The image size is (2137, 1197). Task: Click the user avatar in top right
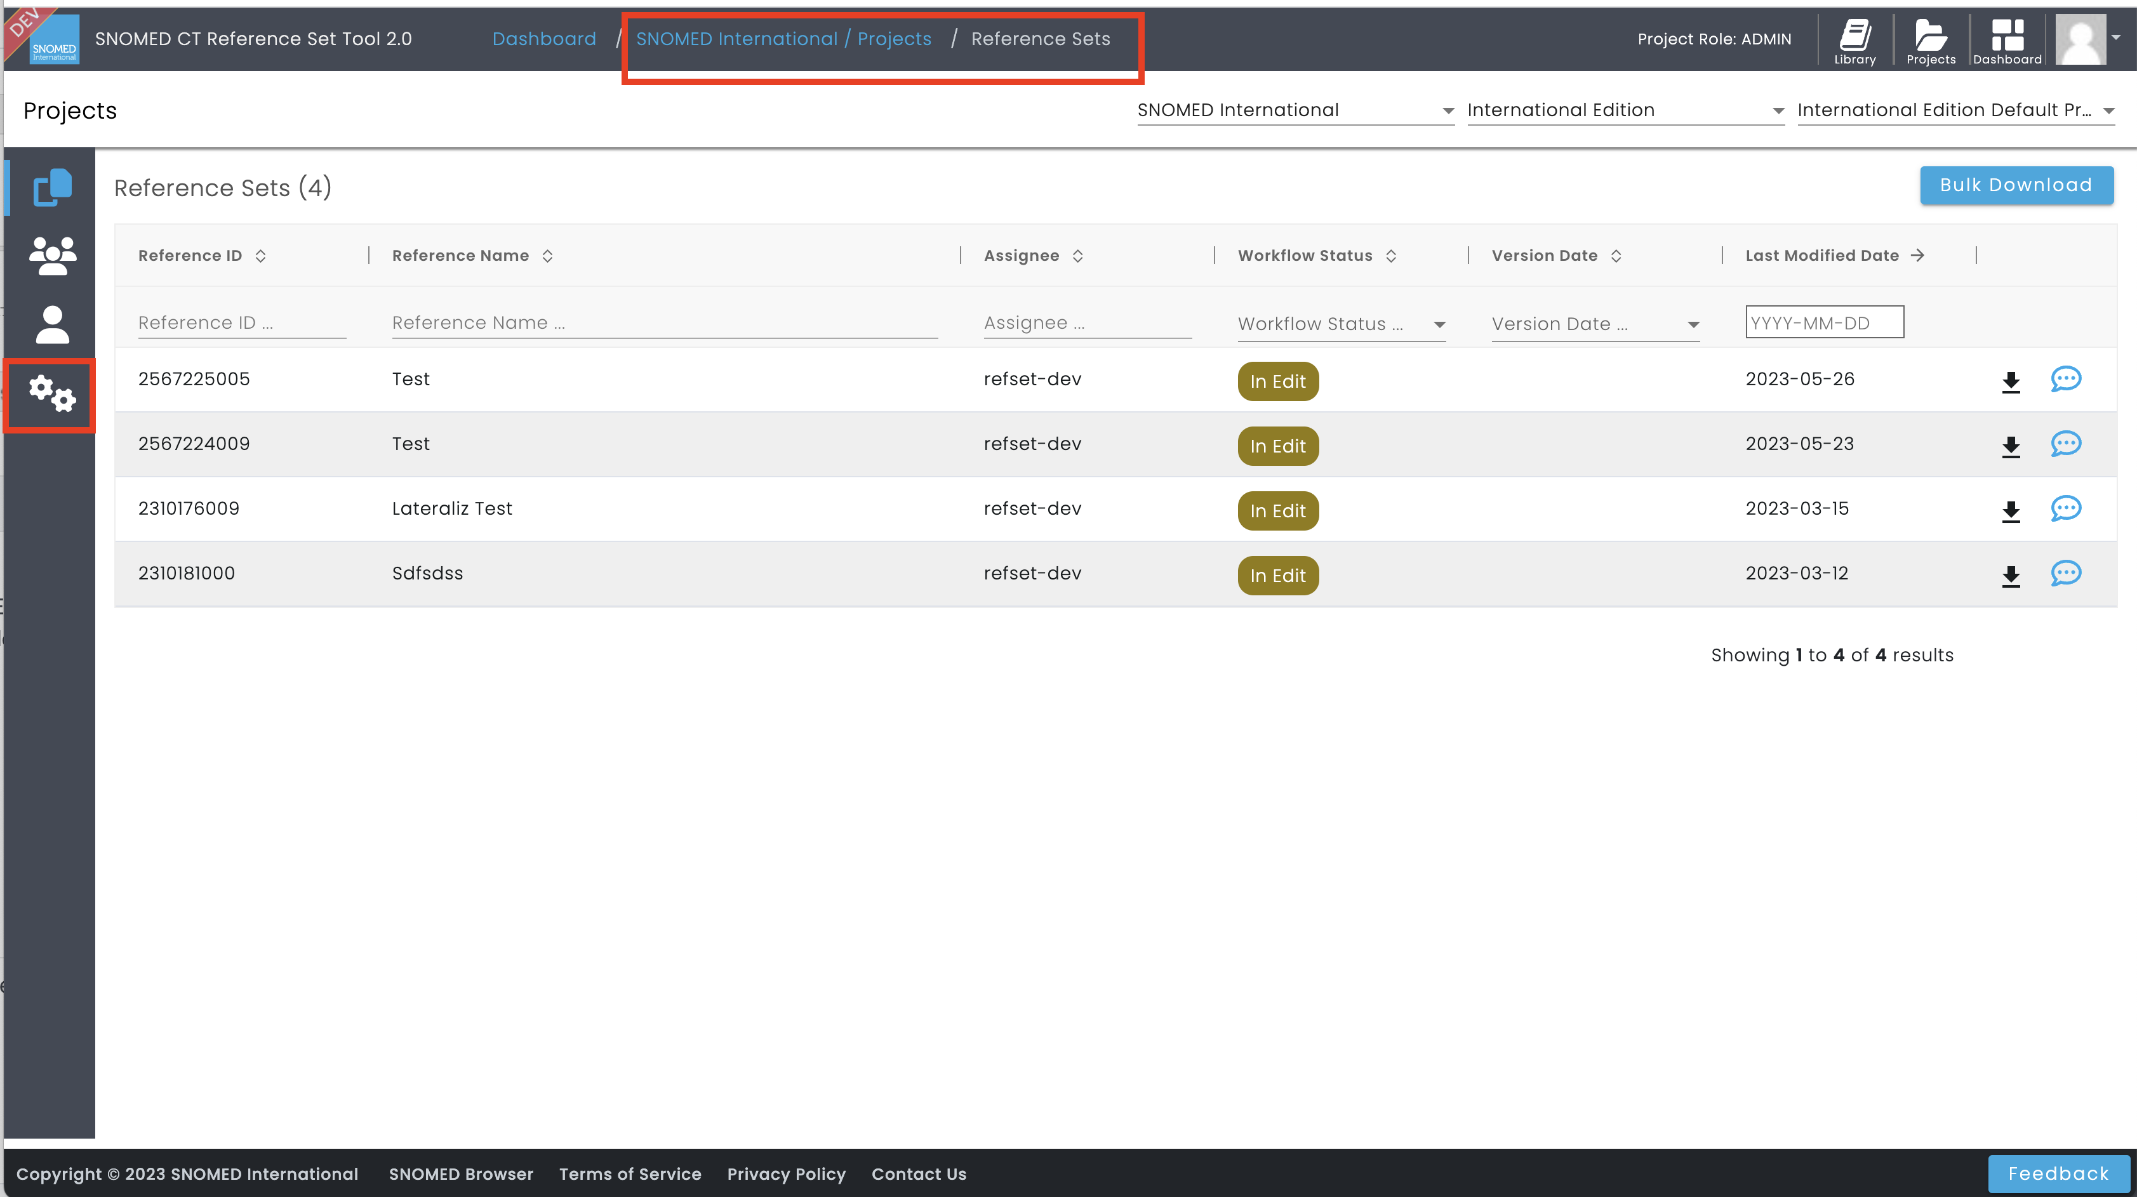tap(2080, 39)
